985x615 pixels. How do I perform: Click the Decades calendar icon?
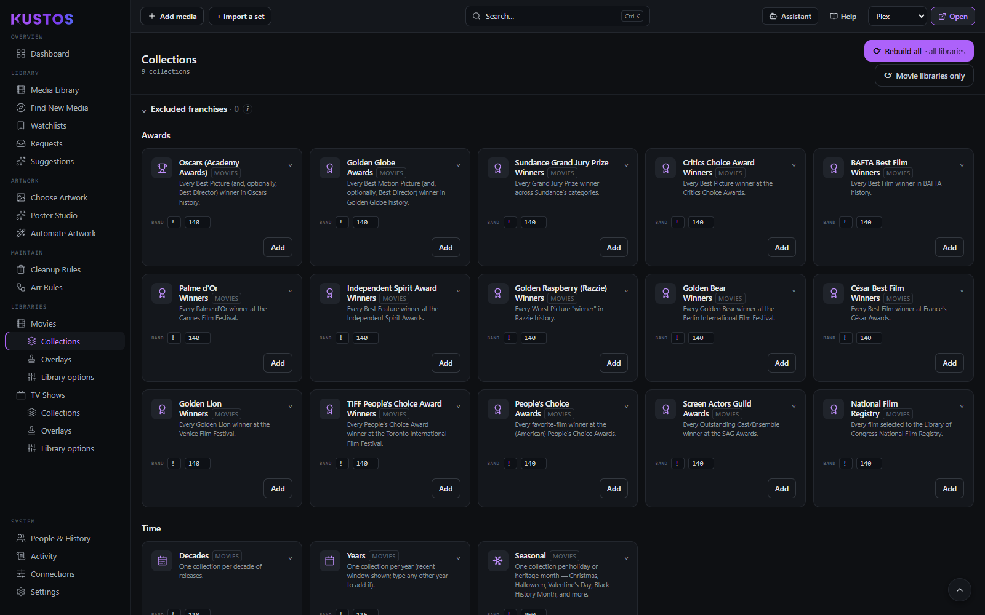coord(162,561)
